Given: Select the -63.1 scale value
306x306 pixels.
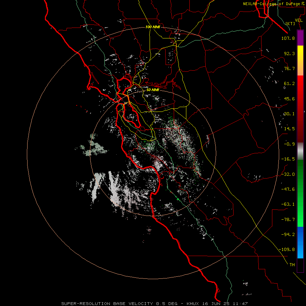Looking at the screenshot, I should (288, 204).
